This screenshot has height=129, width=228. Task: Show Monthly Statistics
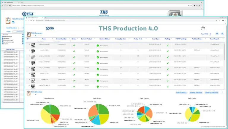pyautogui.click(x=212, y=92)
